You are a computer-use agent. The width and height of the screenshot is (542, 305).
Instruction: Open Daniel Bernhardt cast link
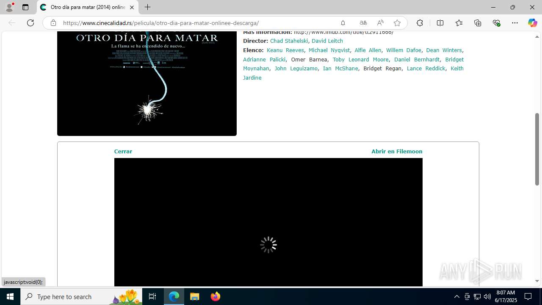click(417, 60)
